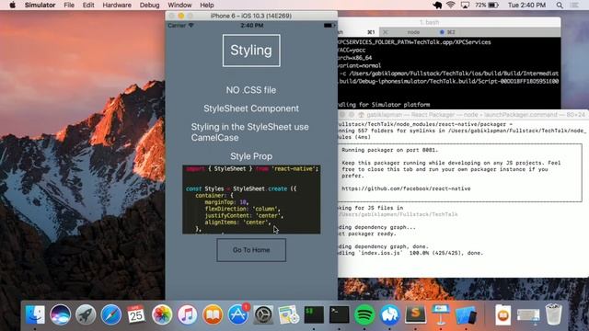Open the orange iBooks app icon
This screenshot has height=331, width=589.
click(213, 314)
